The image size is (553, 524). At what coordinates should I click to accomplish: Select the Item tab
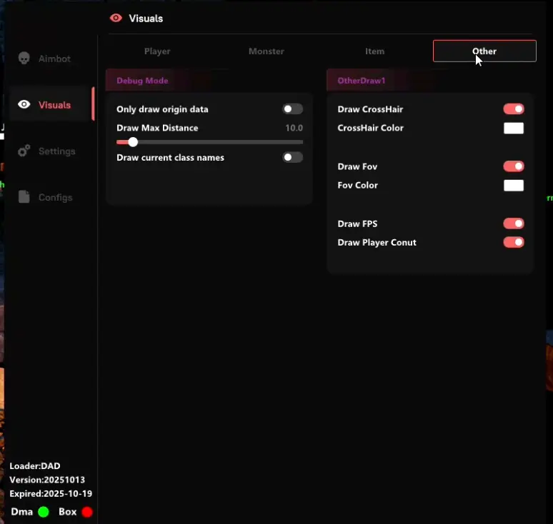375,51
